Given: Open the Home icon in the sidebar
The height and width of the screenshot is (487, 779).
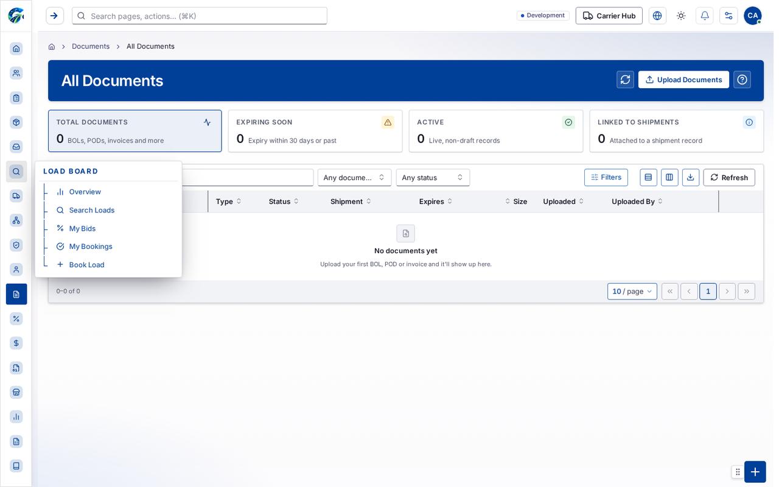Looking at the screenshot, I should tap(16, 49).
